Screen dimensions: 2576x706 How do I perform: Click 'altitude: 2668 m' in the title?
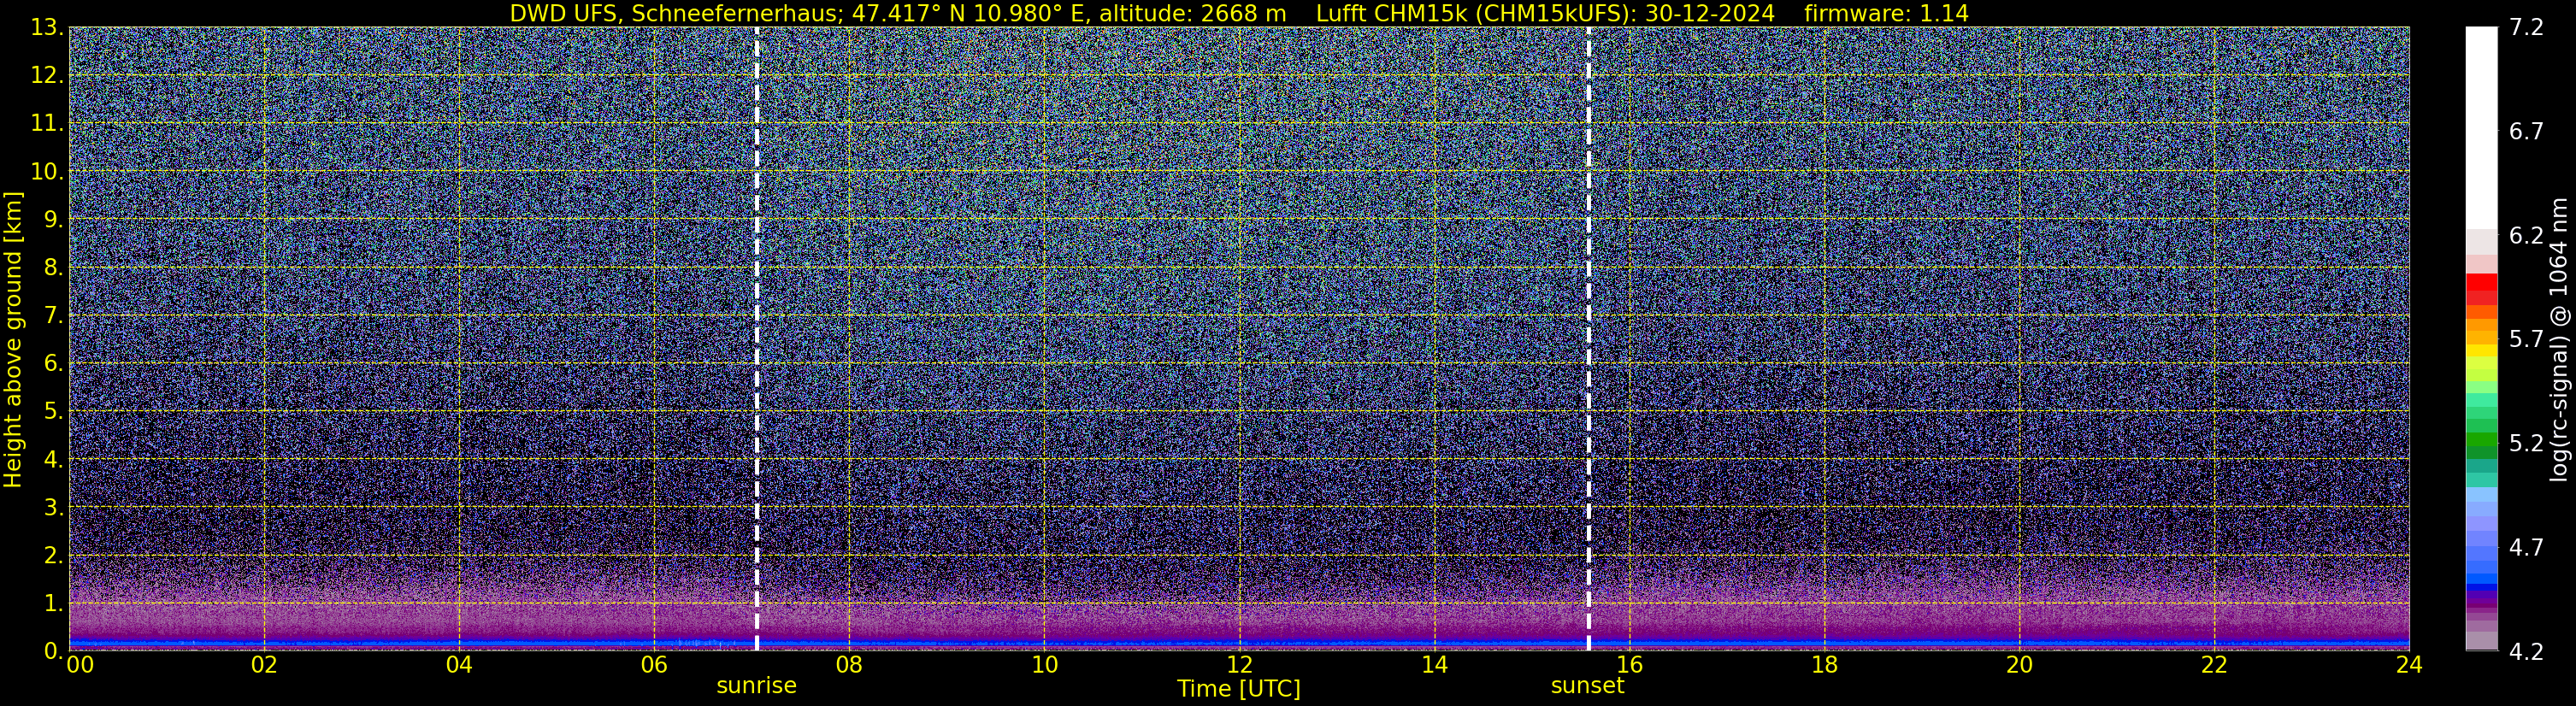tap(1192, 14)
